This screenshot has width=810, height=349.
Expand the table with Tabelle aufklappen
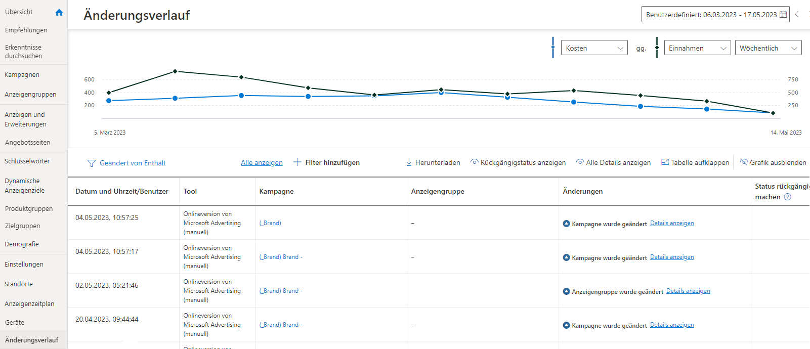695,162
